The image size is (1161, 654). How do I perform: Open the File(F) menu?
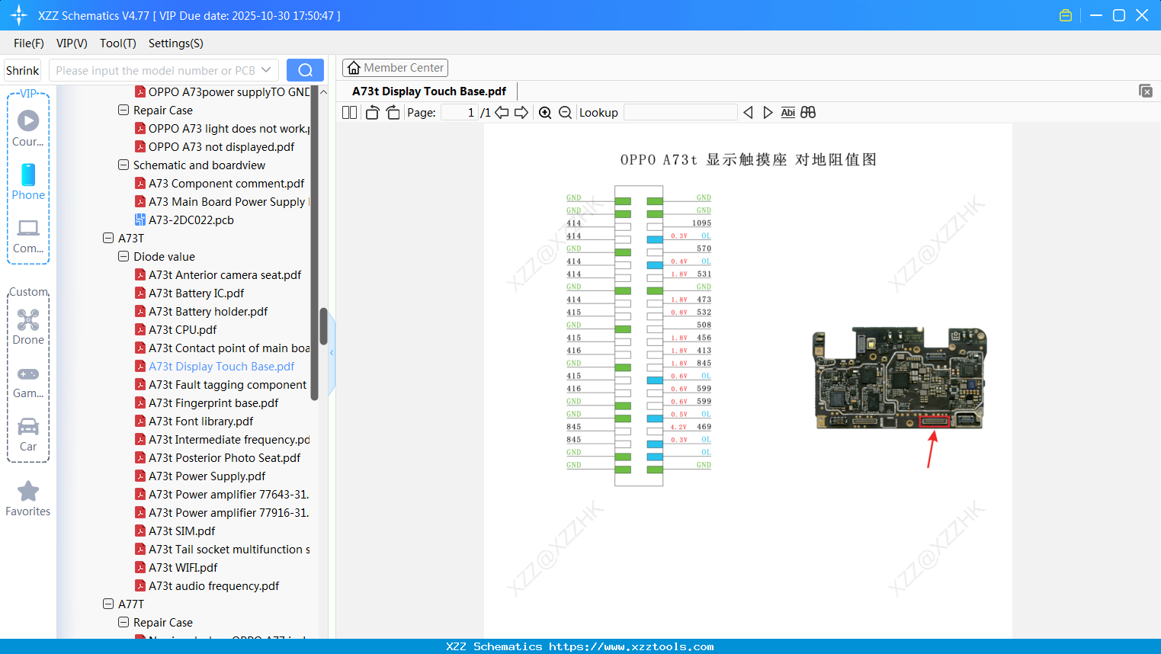[29, 43]
